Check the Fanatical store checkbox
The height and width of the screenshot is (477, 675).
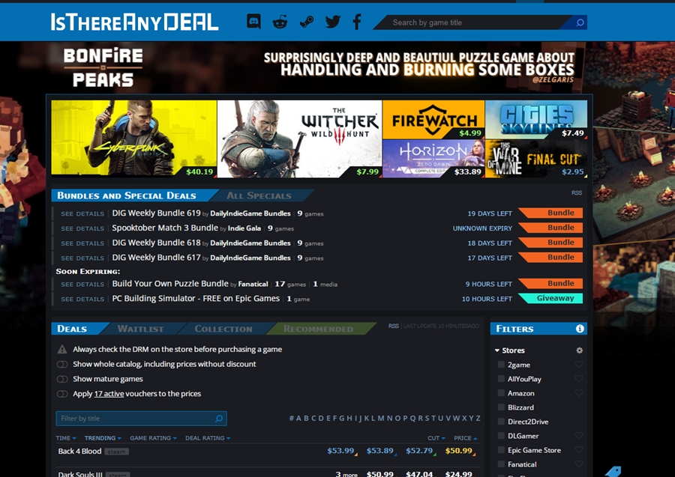point(501,464)
